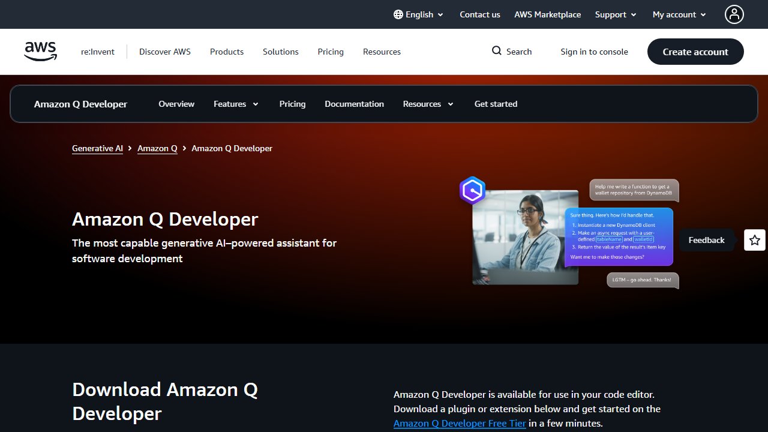Expand the My account dropdown
The image size is (768, 432).
coord(679,14)
